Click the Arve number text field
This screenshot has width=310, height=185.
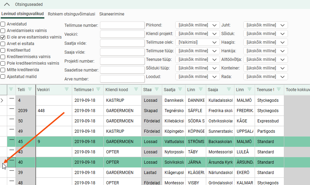[x=122, y=79]
